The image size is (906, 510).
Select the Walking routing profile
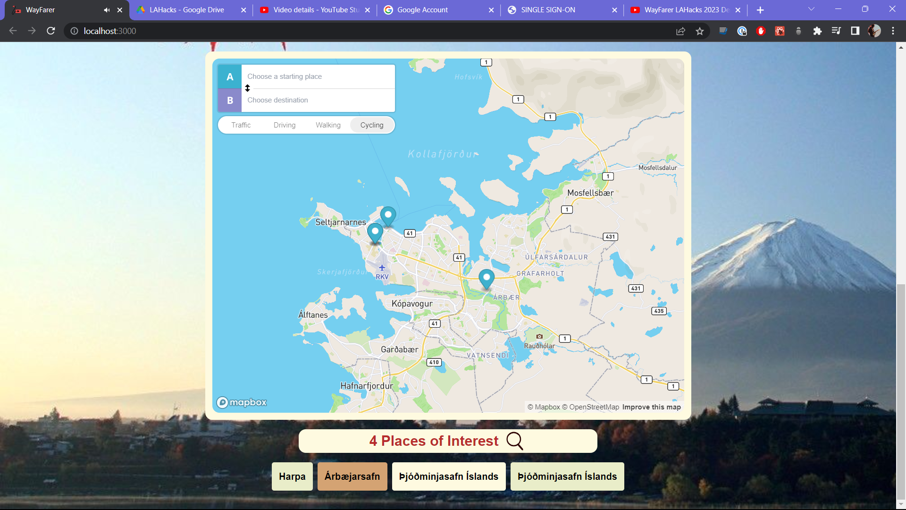(328, 125)
